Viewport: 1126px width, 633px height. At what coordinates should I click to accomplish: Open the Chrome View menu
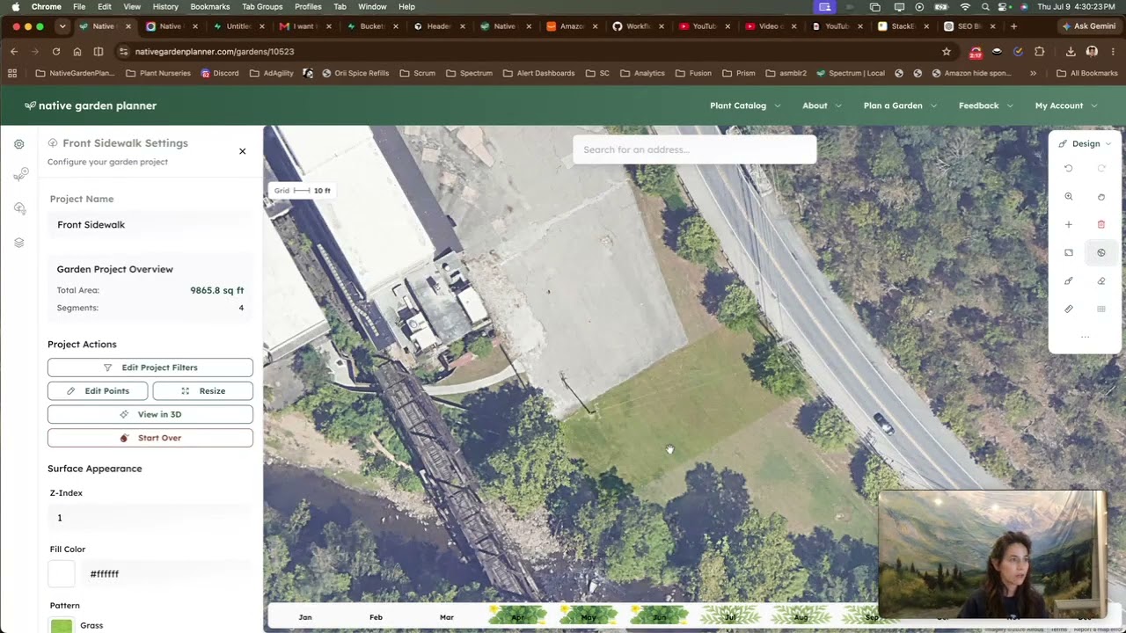click(x=132, y=6)
